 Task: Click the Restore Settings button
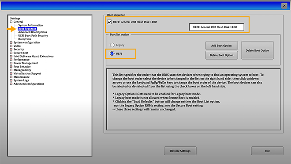coord(180,151)
